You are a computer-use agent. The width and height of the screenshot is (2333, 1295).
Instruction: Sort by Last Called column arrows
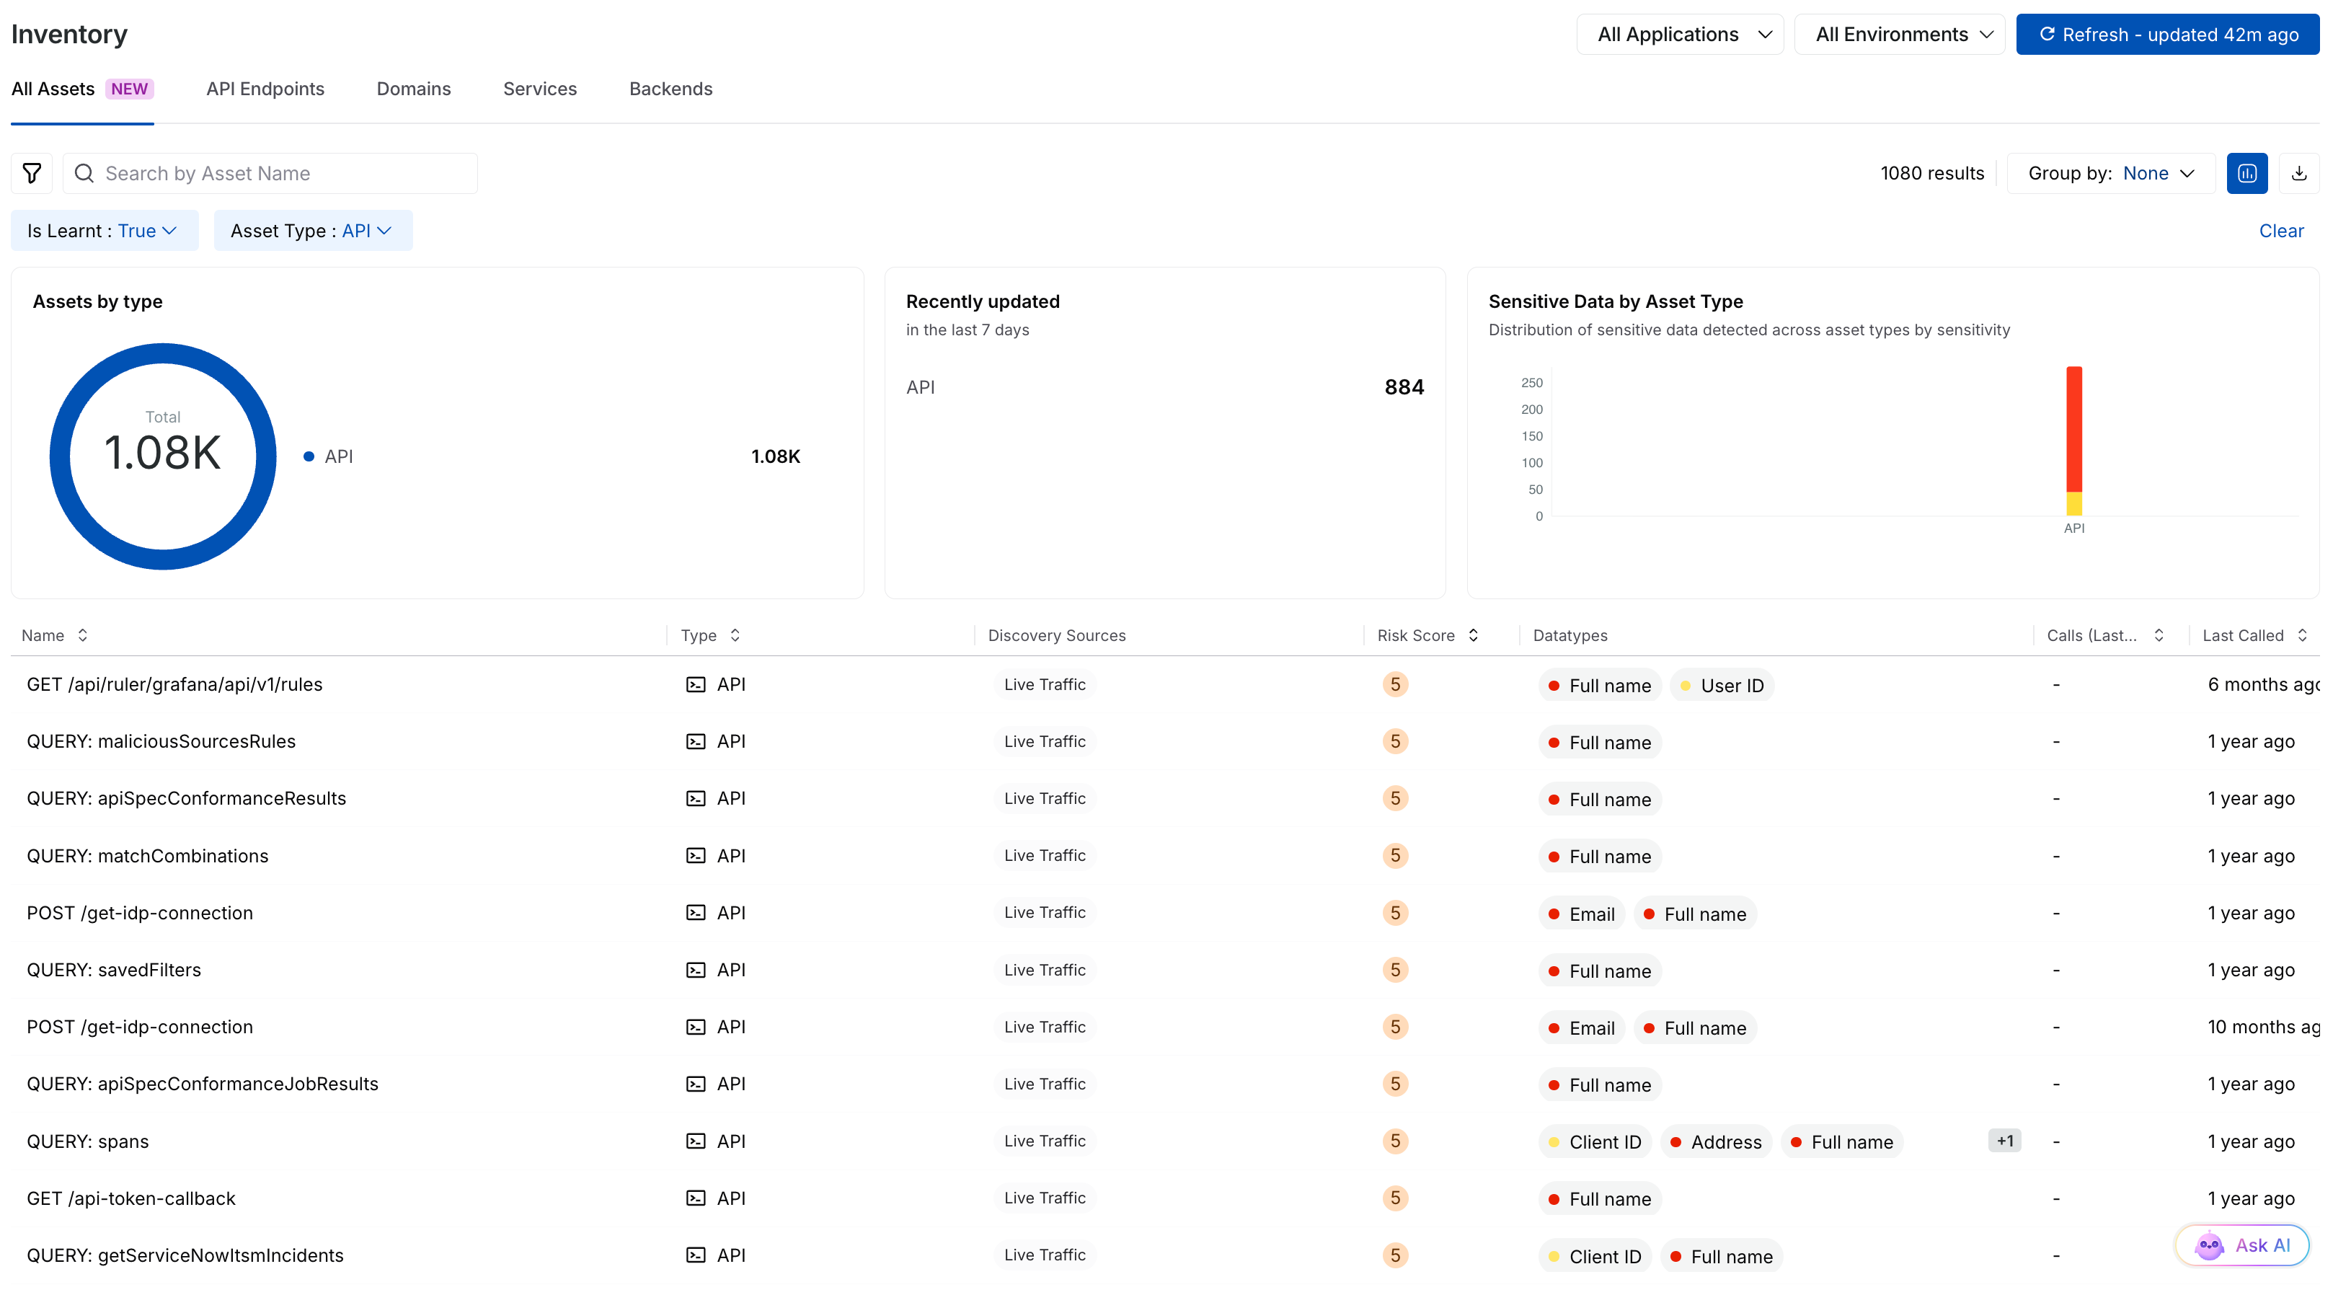click(2301, 635)
